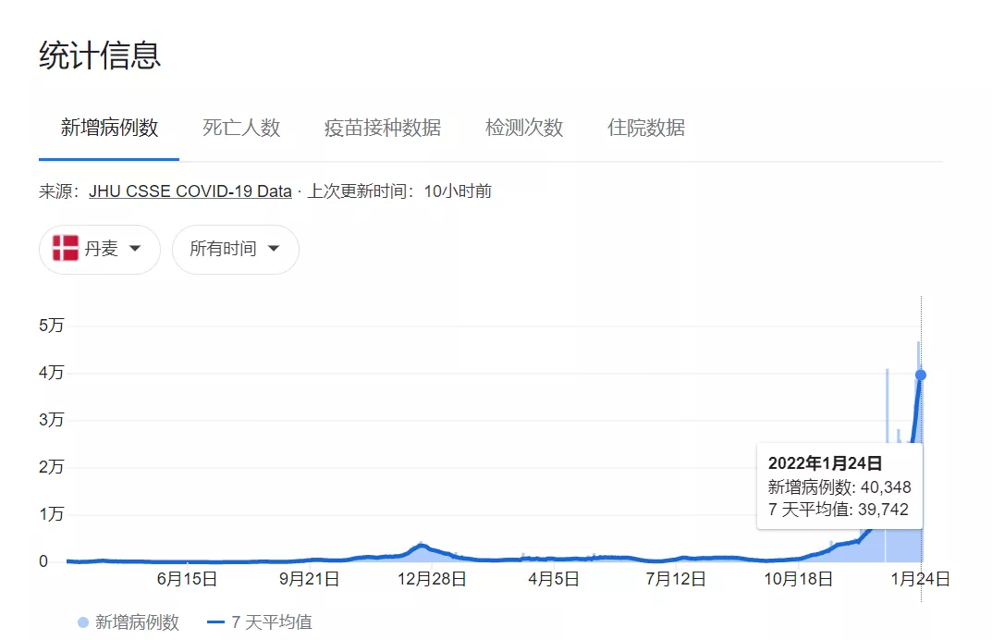Open the 死亡人数 tab
Screen dimensions: 992x640
(241, 128)
